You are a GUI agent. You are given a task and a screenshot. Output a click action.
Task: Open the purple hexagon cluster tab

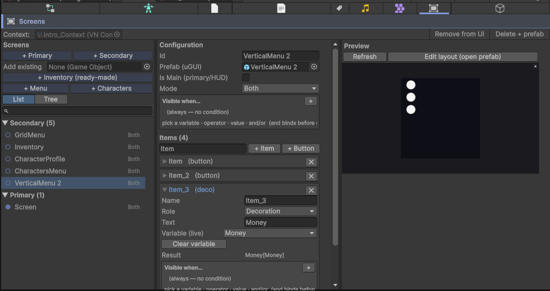coord(399,8)
